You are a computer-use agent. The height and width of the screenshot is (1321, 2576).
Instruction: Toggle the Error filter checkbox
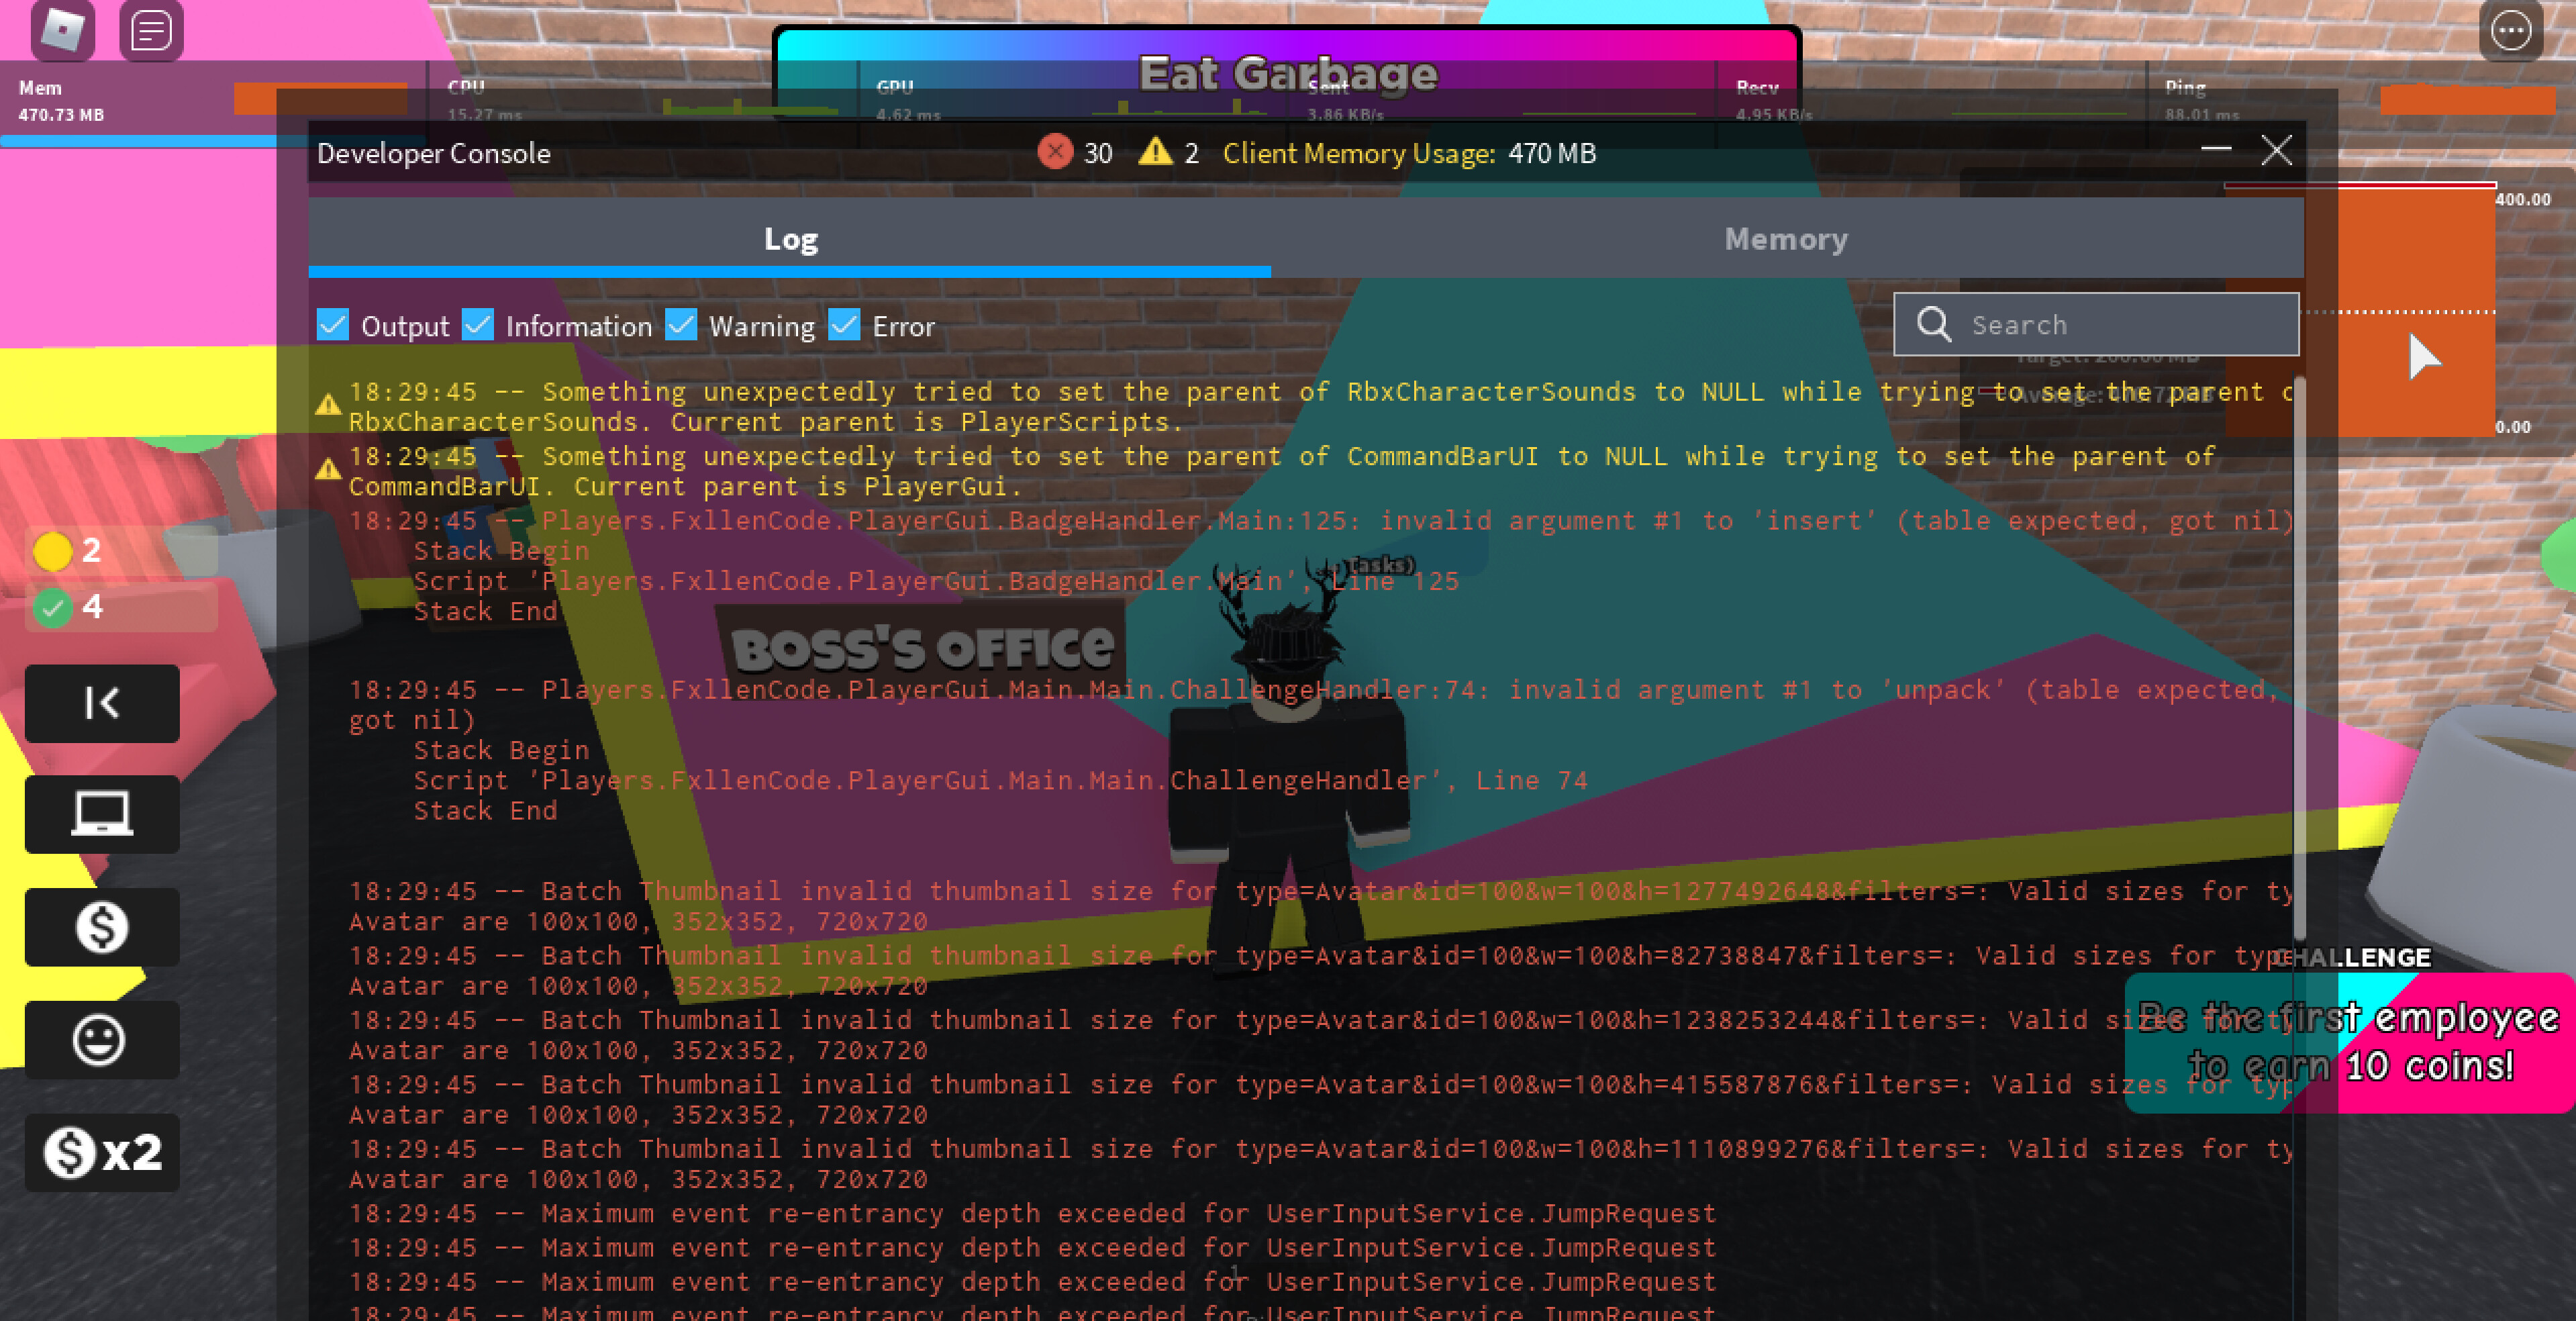pos(845,324)
